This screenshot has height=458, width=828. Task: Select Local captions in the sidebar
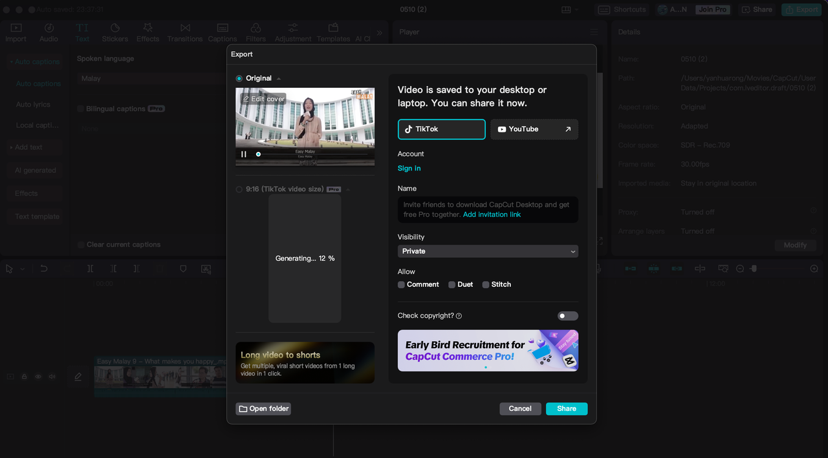point(37,125)
